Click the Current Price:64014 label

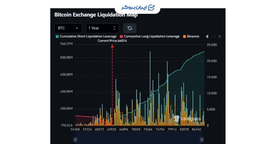coord(112,41)
